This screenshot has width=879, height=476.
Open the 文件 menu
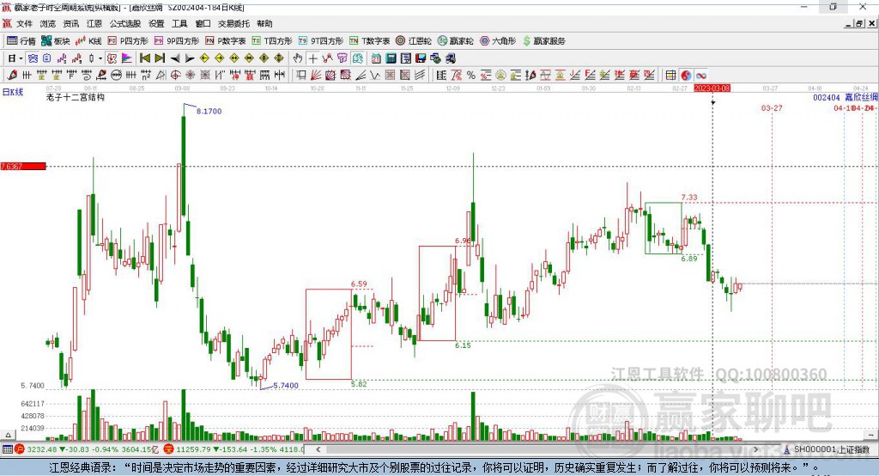24,23
